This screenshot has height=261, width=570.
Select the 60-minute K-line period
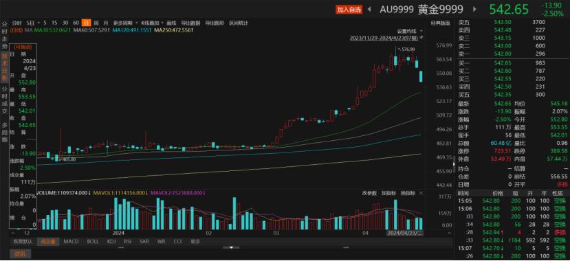(x=76, y=23)
